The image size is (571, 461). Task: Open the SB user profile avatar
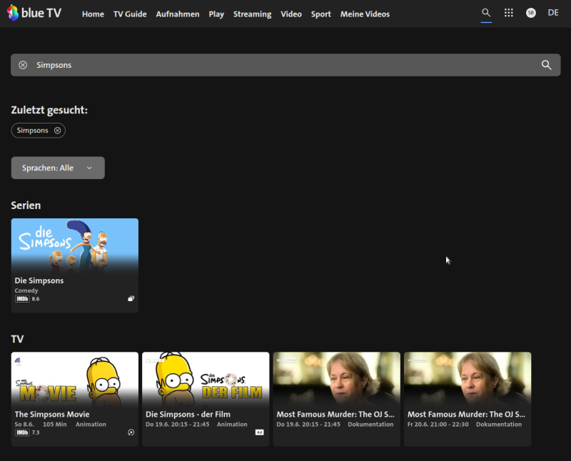[530, 13]
